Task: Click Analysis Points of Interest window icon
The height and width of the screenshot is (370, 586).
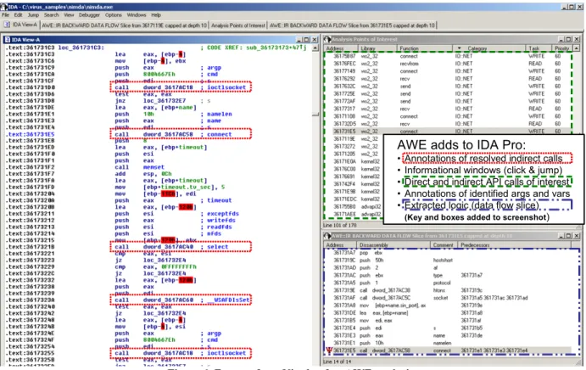Action: click(327, 39)
